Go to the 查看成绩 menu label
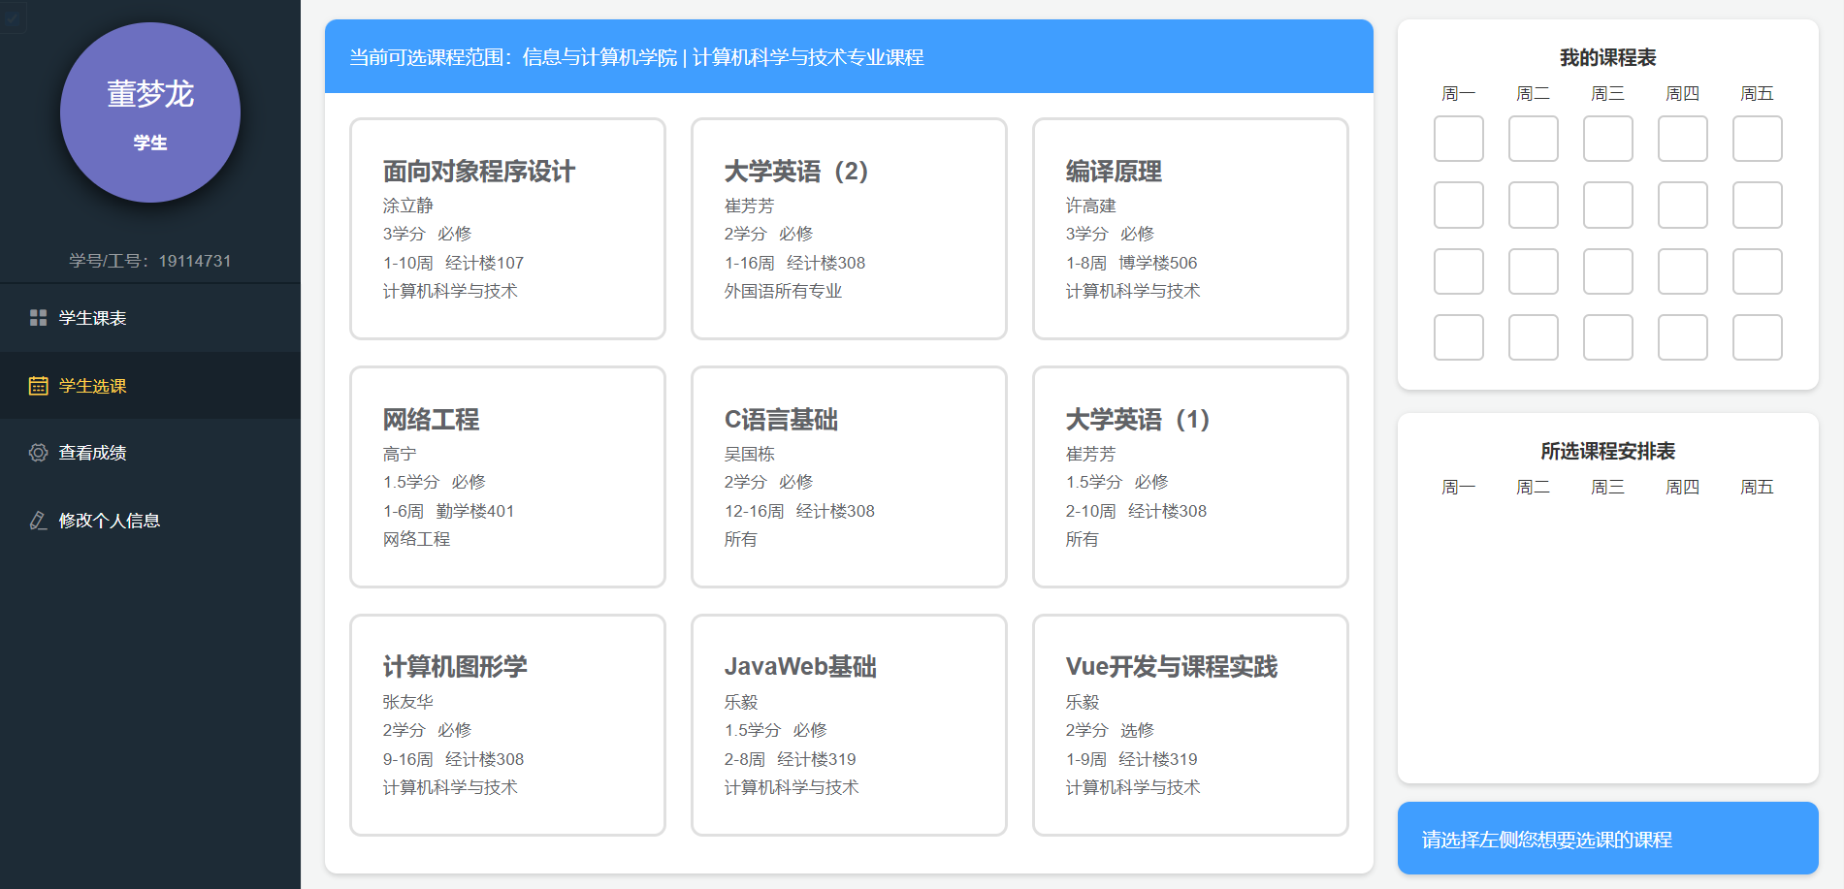Image resolution: width=1844 pixels, height=889 pixels. 92,453
